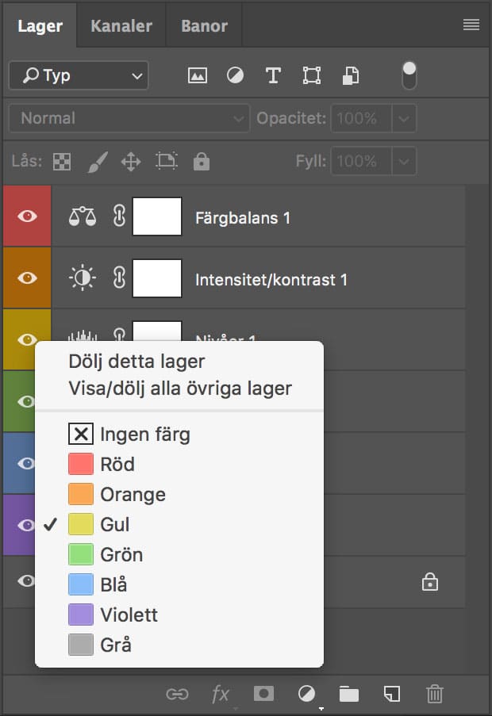This screenshot has height=716, width=492.
Task: Lock image pixels brush icon
Action: 98,162
